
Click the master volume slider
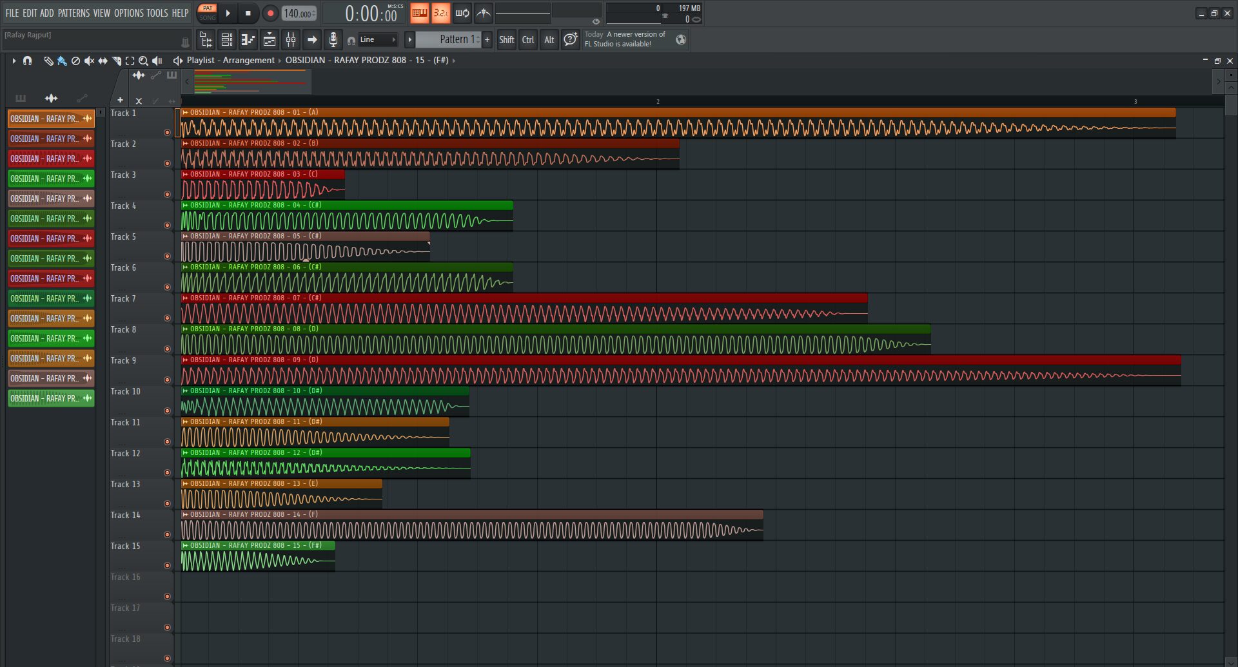click(x=522, y=12)
